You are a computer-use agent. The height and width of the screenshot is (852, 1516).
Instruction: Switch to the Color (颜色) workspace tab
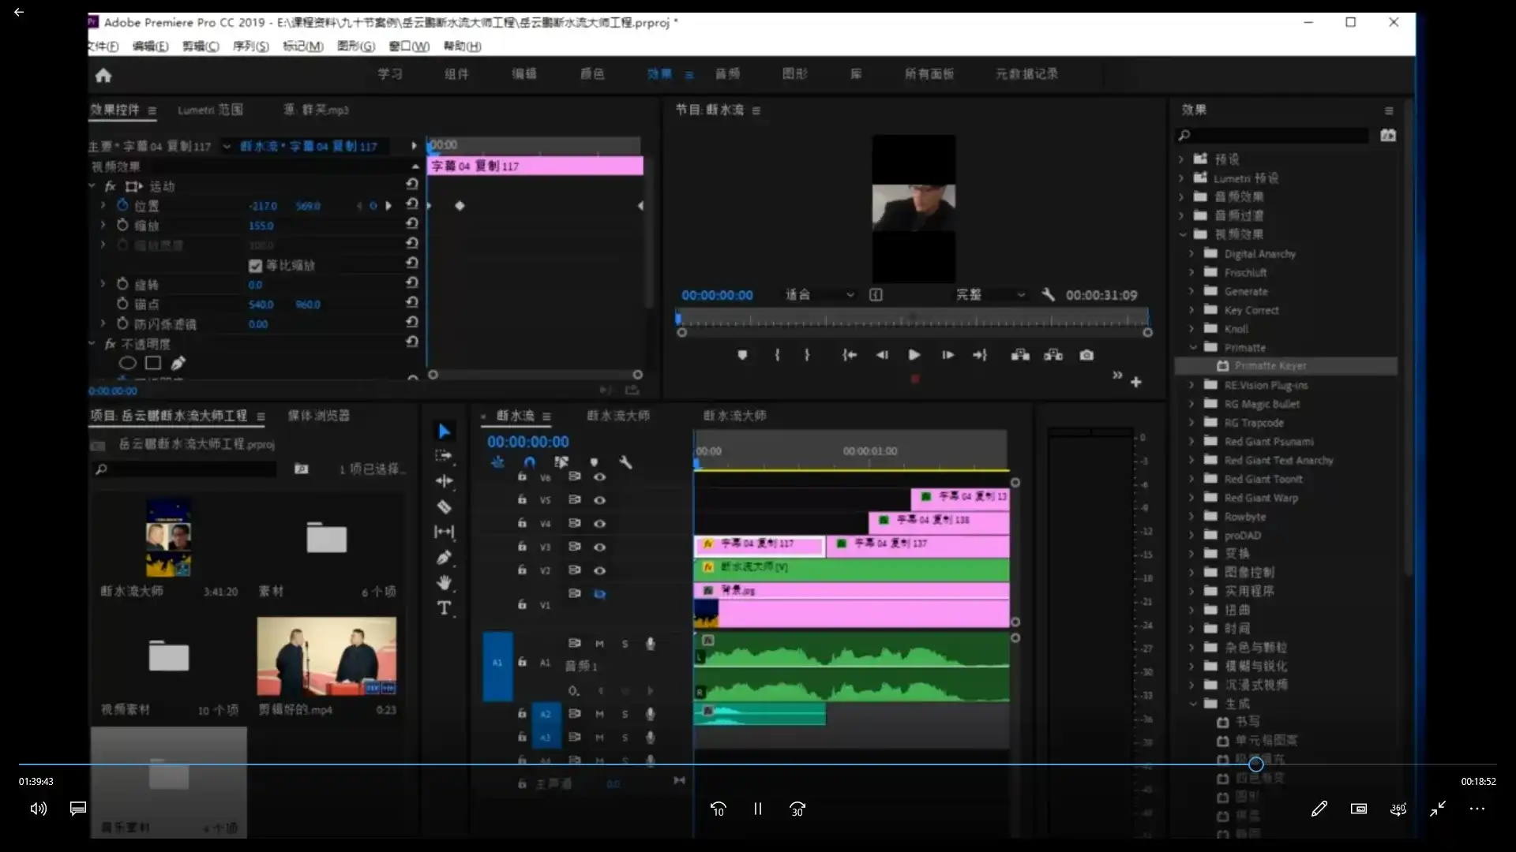(592, 74)
